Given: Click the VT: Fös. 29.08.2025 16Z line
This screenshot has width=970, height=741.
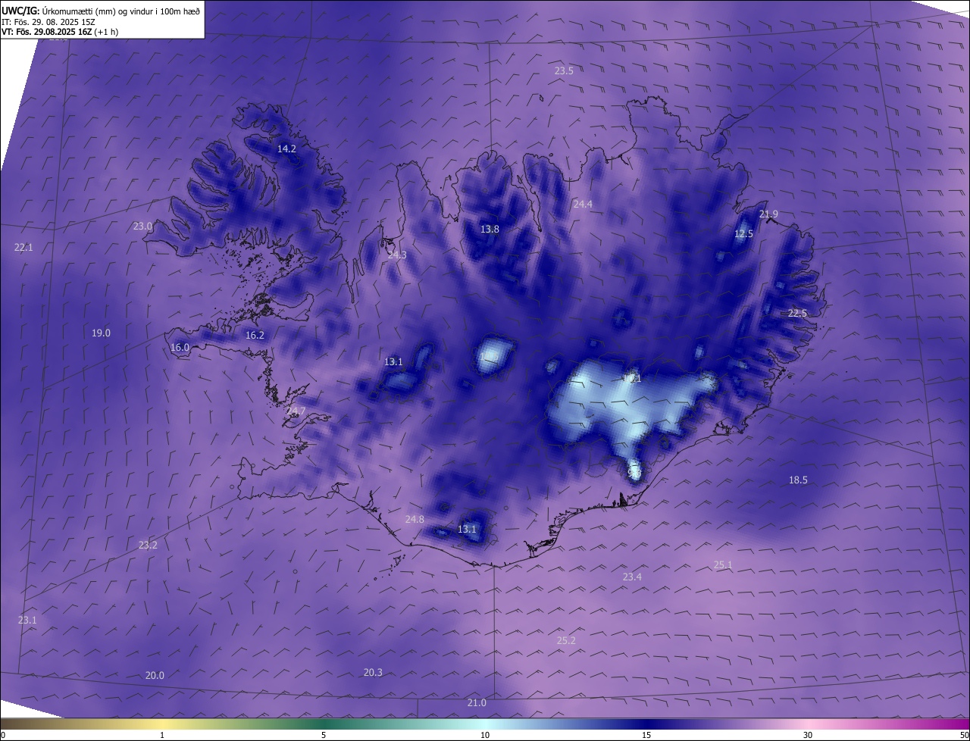Looking at the screenshot, I should (59, 32).
